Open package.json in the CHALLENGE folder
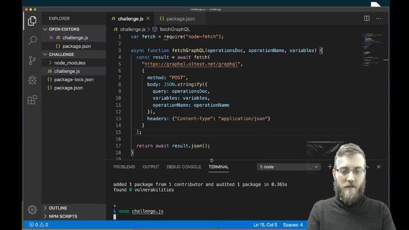Viewport: 409px width, 230px height. [74, 88]
